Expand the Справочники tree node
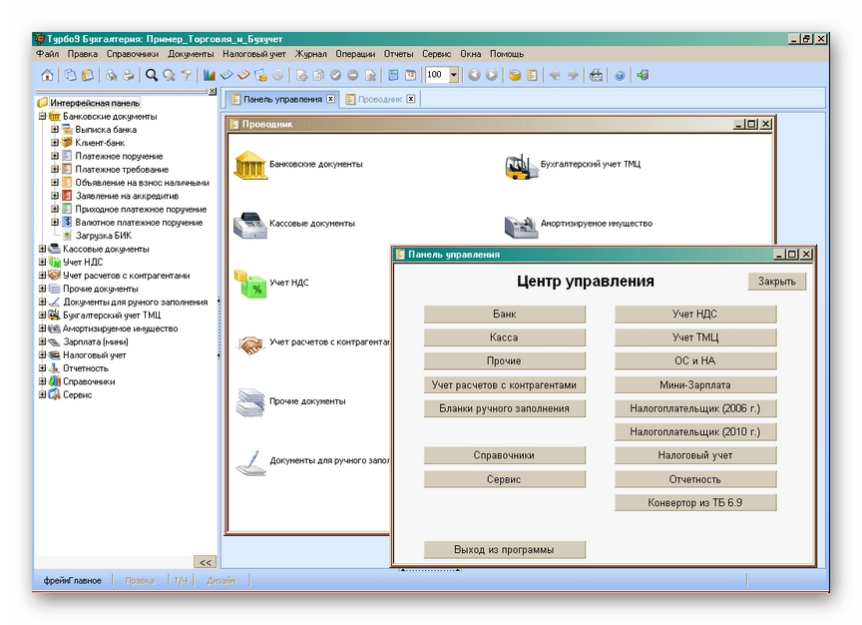The width and height of the screenshot is (862, 625). (42, 381)
